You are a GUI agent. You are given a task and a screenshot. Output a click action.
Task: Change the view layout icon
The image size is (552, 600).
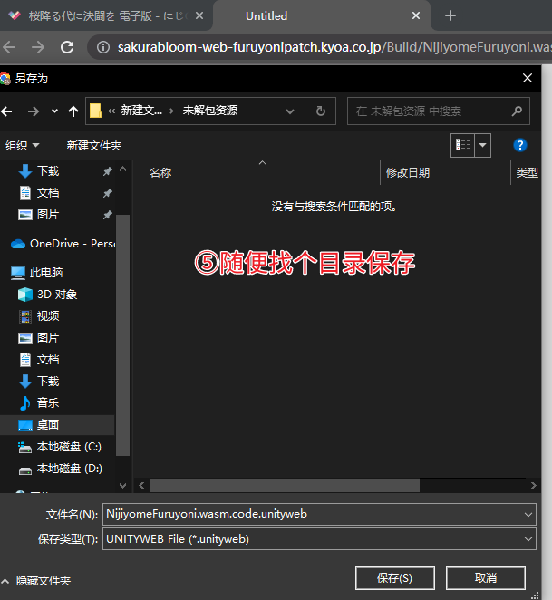(463, 145)
